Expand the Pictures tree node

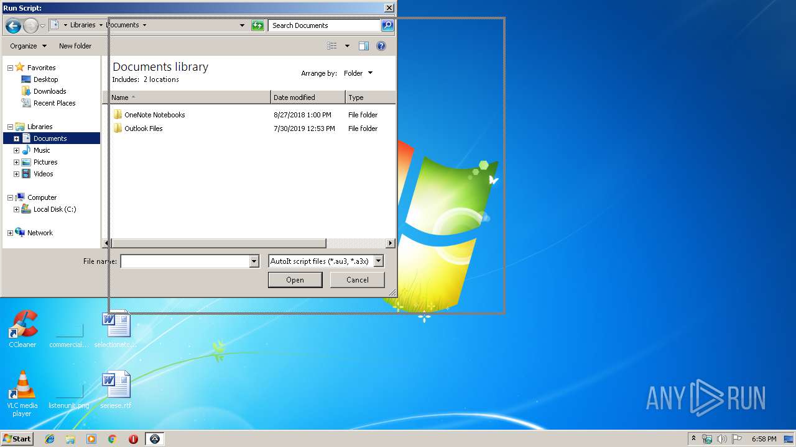point(16,162)
